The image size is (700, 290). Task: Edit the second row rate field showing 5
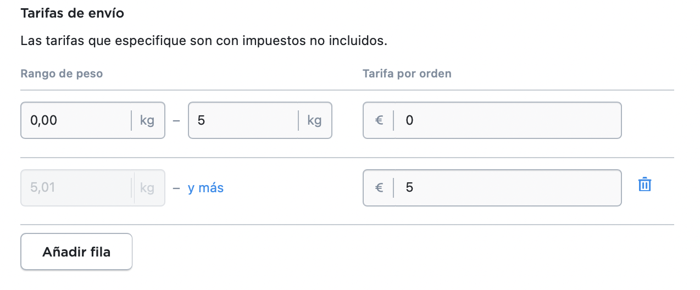click(492, 188)
